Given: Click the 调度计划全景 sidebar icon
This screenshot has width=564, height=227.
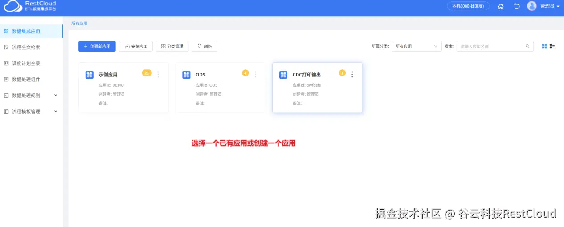Looking at the screenshot, I should 6,63.
